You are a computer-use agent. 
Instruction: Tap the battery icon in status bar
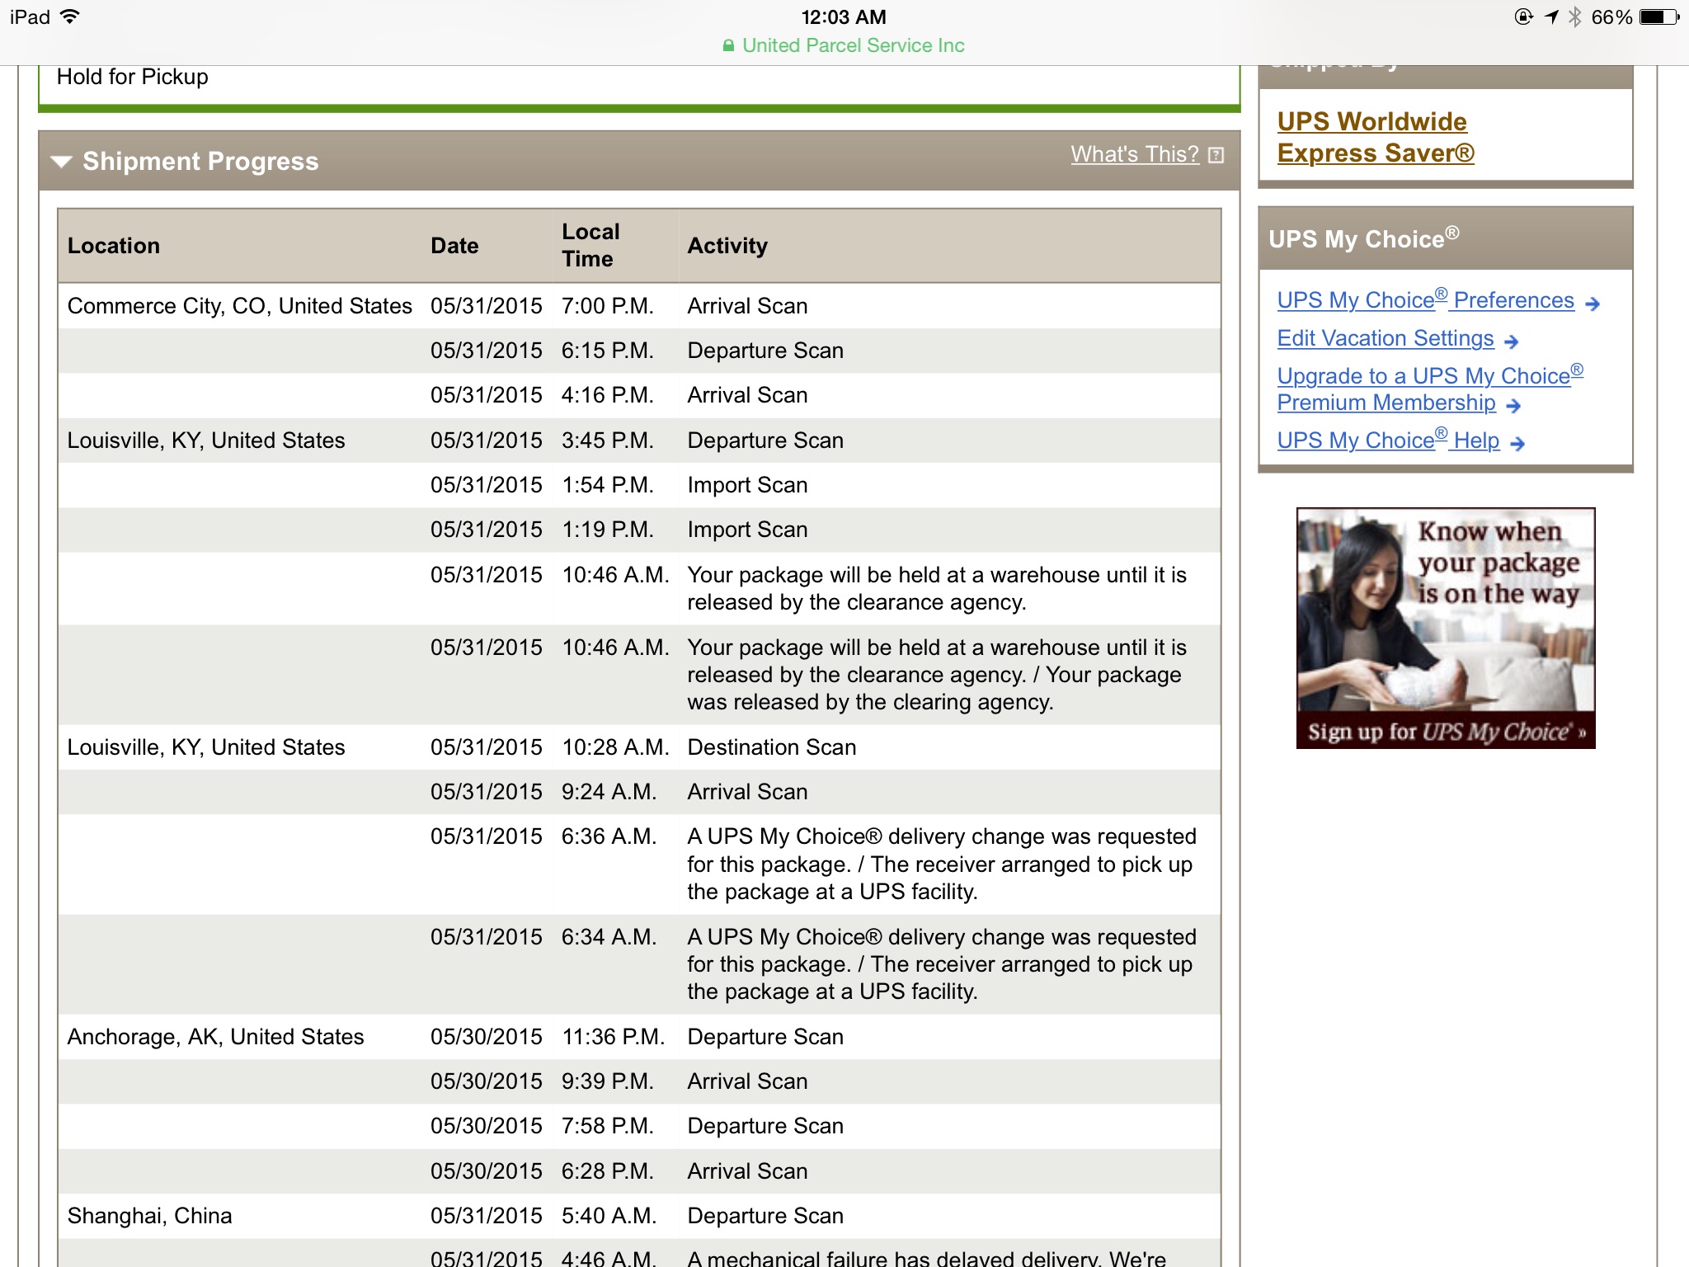click(x=1658, y=17)
